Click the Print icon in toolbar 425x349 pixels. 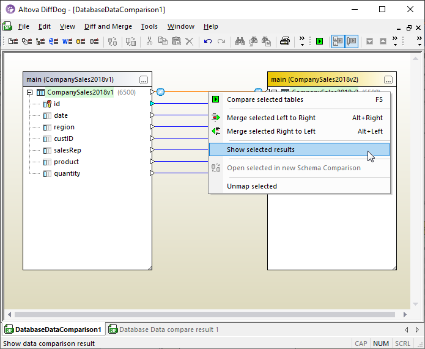tap(284, 41)
